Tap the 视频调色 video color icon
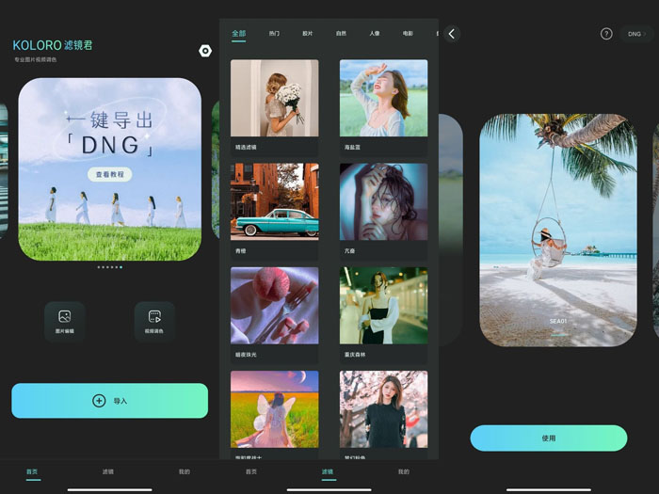659x494 pixels. (154, 318)
